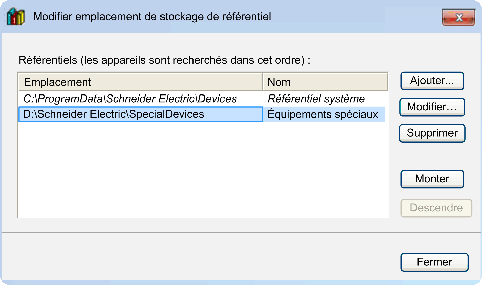Click empty area of the repository list
This screenshot has height=285, width=482.
point(202,171)
